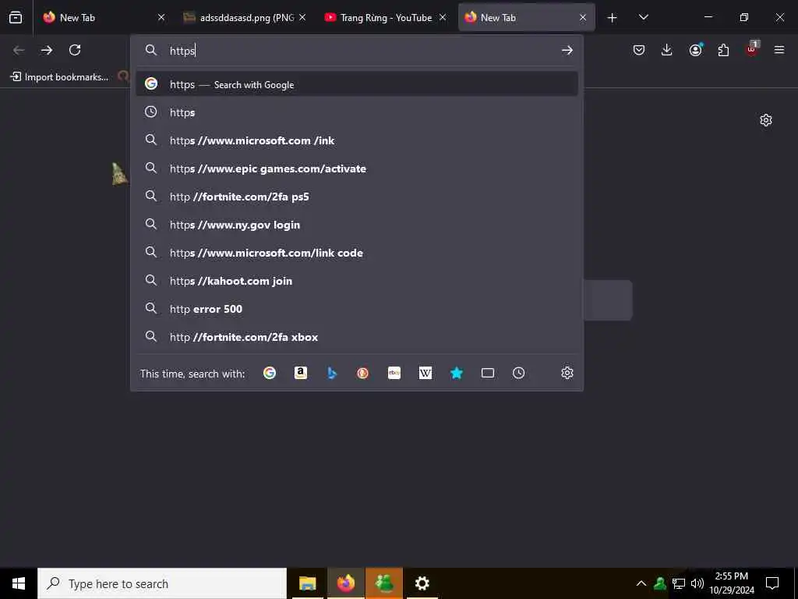Search open tabs with the tab icon
Screen dimensions: 798x599
tap(488, 373)
